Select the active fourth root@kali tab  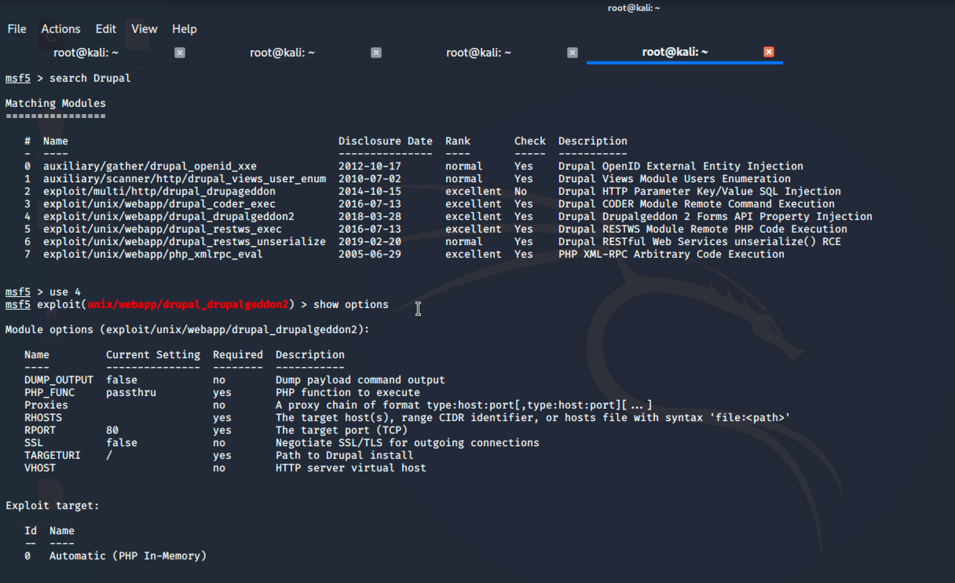pos(675,52)
